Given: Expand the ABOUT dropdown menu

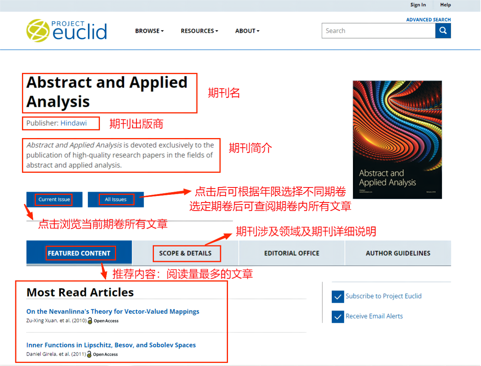Looking at the screenshot, I should click(247, 31).
